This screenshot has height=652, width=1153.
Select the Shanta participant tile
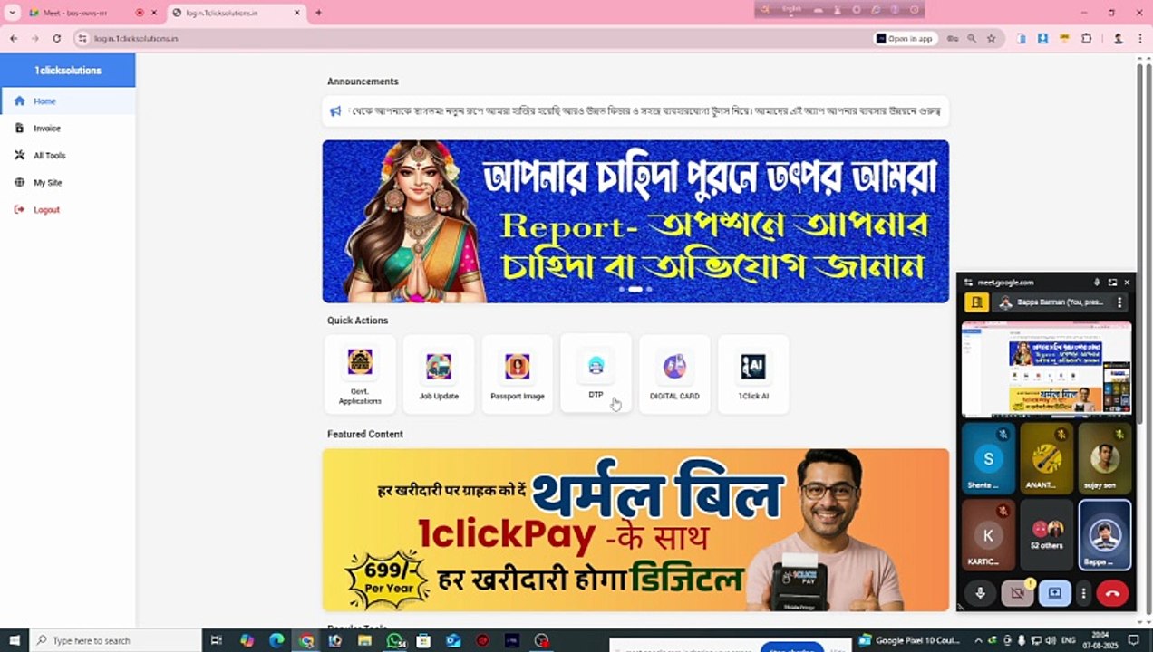(x=988, y=458)
